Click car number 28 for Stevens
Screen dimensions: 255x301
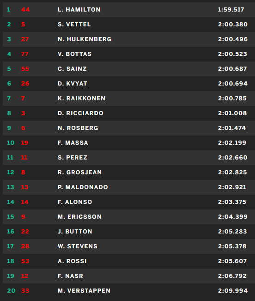pyautogui.click(x=25, y=246)
